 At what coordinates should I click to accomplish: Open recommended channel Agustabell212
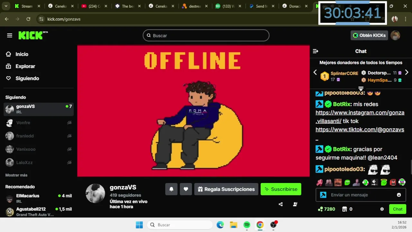(39, 211)
